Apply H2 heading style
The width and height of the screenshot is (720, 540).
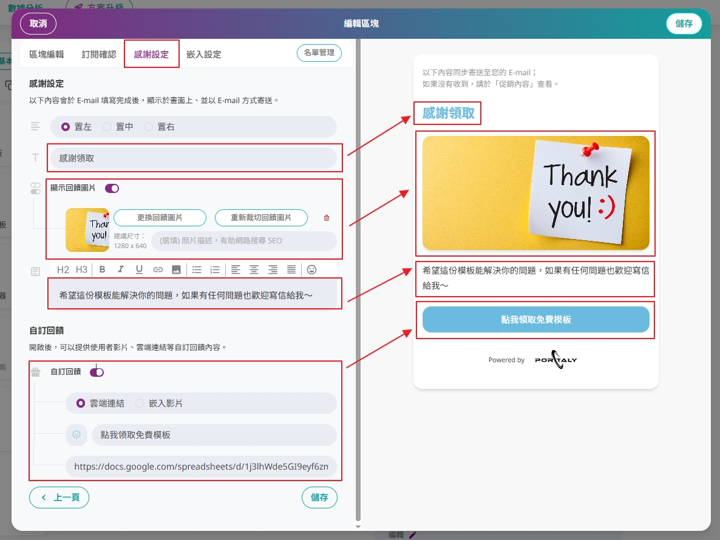[x=63, y=270]
